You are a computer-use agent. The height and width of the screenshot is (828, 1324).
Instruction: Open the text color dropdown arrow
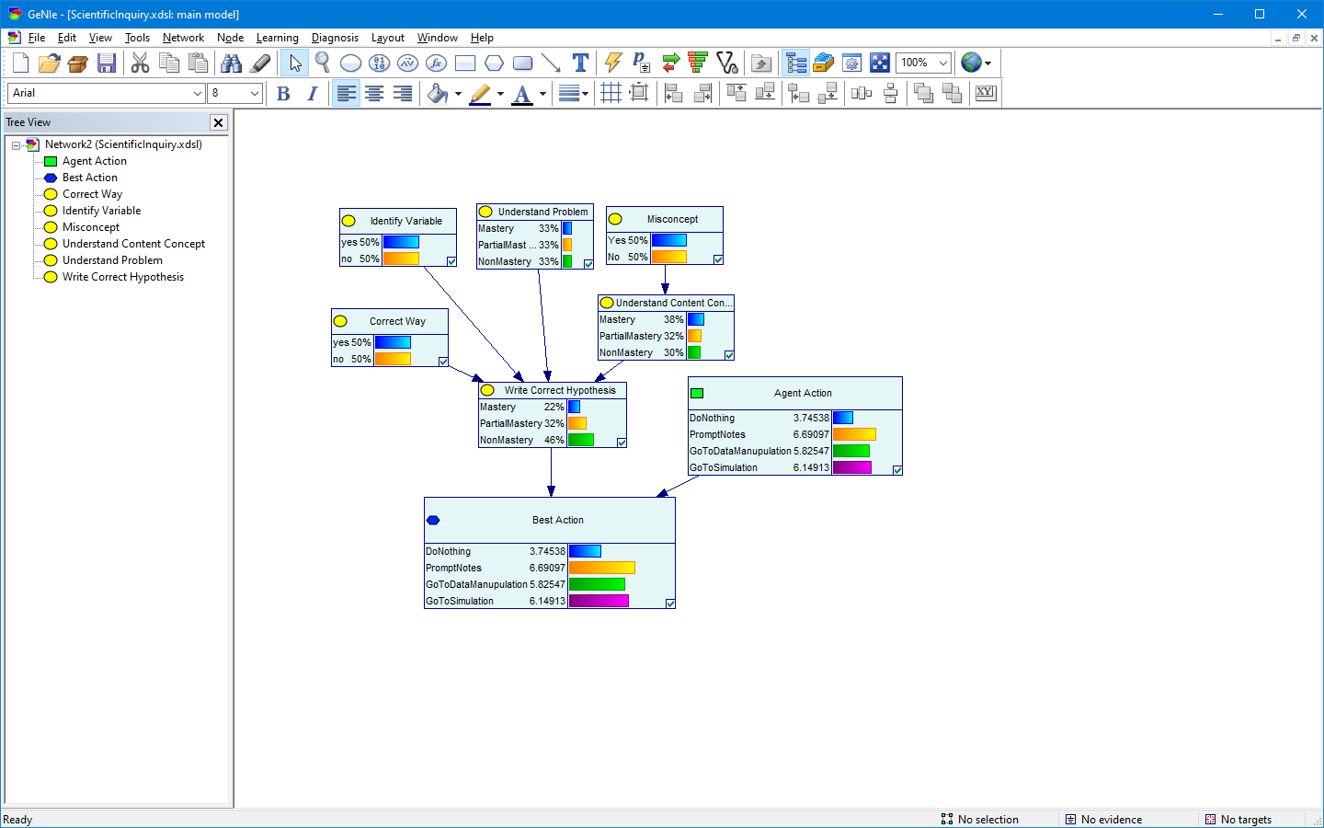coord(542,93)
